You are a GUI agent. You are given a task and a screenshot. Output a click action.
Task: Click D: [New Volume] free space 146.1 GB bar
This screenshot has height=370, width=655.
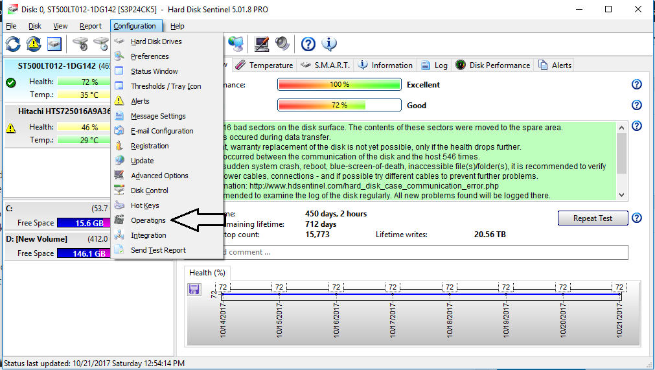click(84, 253)
